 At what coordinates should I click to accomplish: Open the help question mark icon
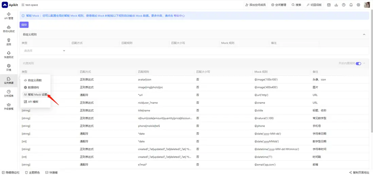(x=343, y=5)
